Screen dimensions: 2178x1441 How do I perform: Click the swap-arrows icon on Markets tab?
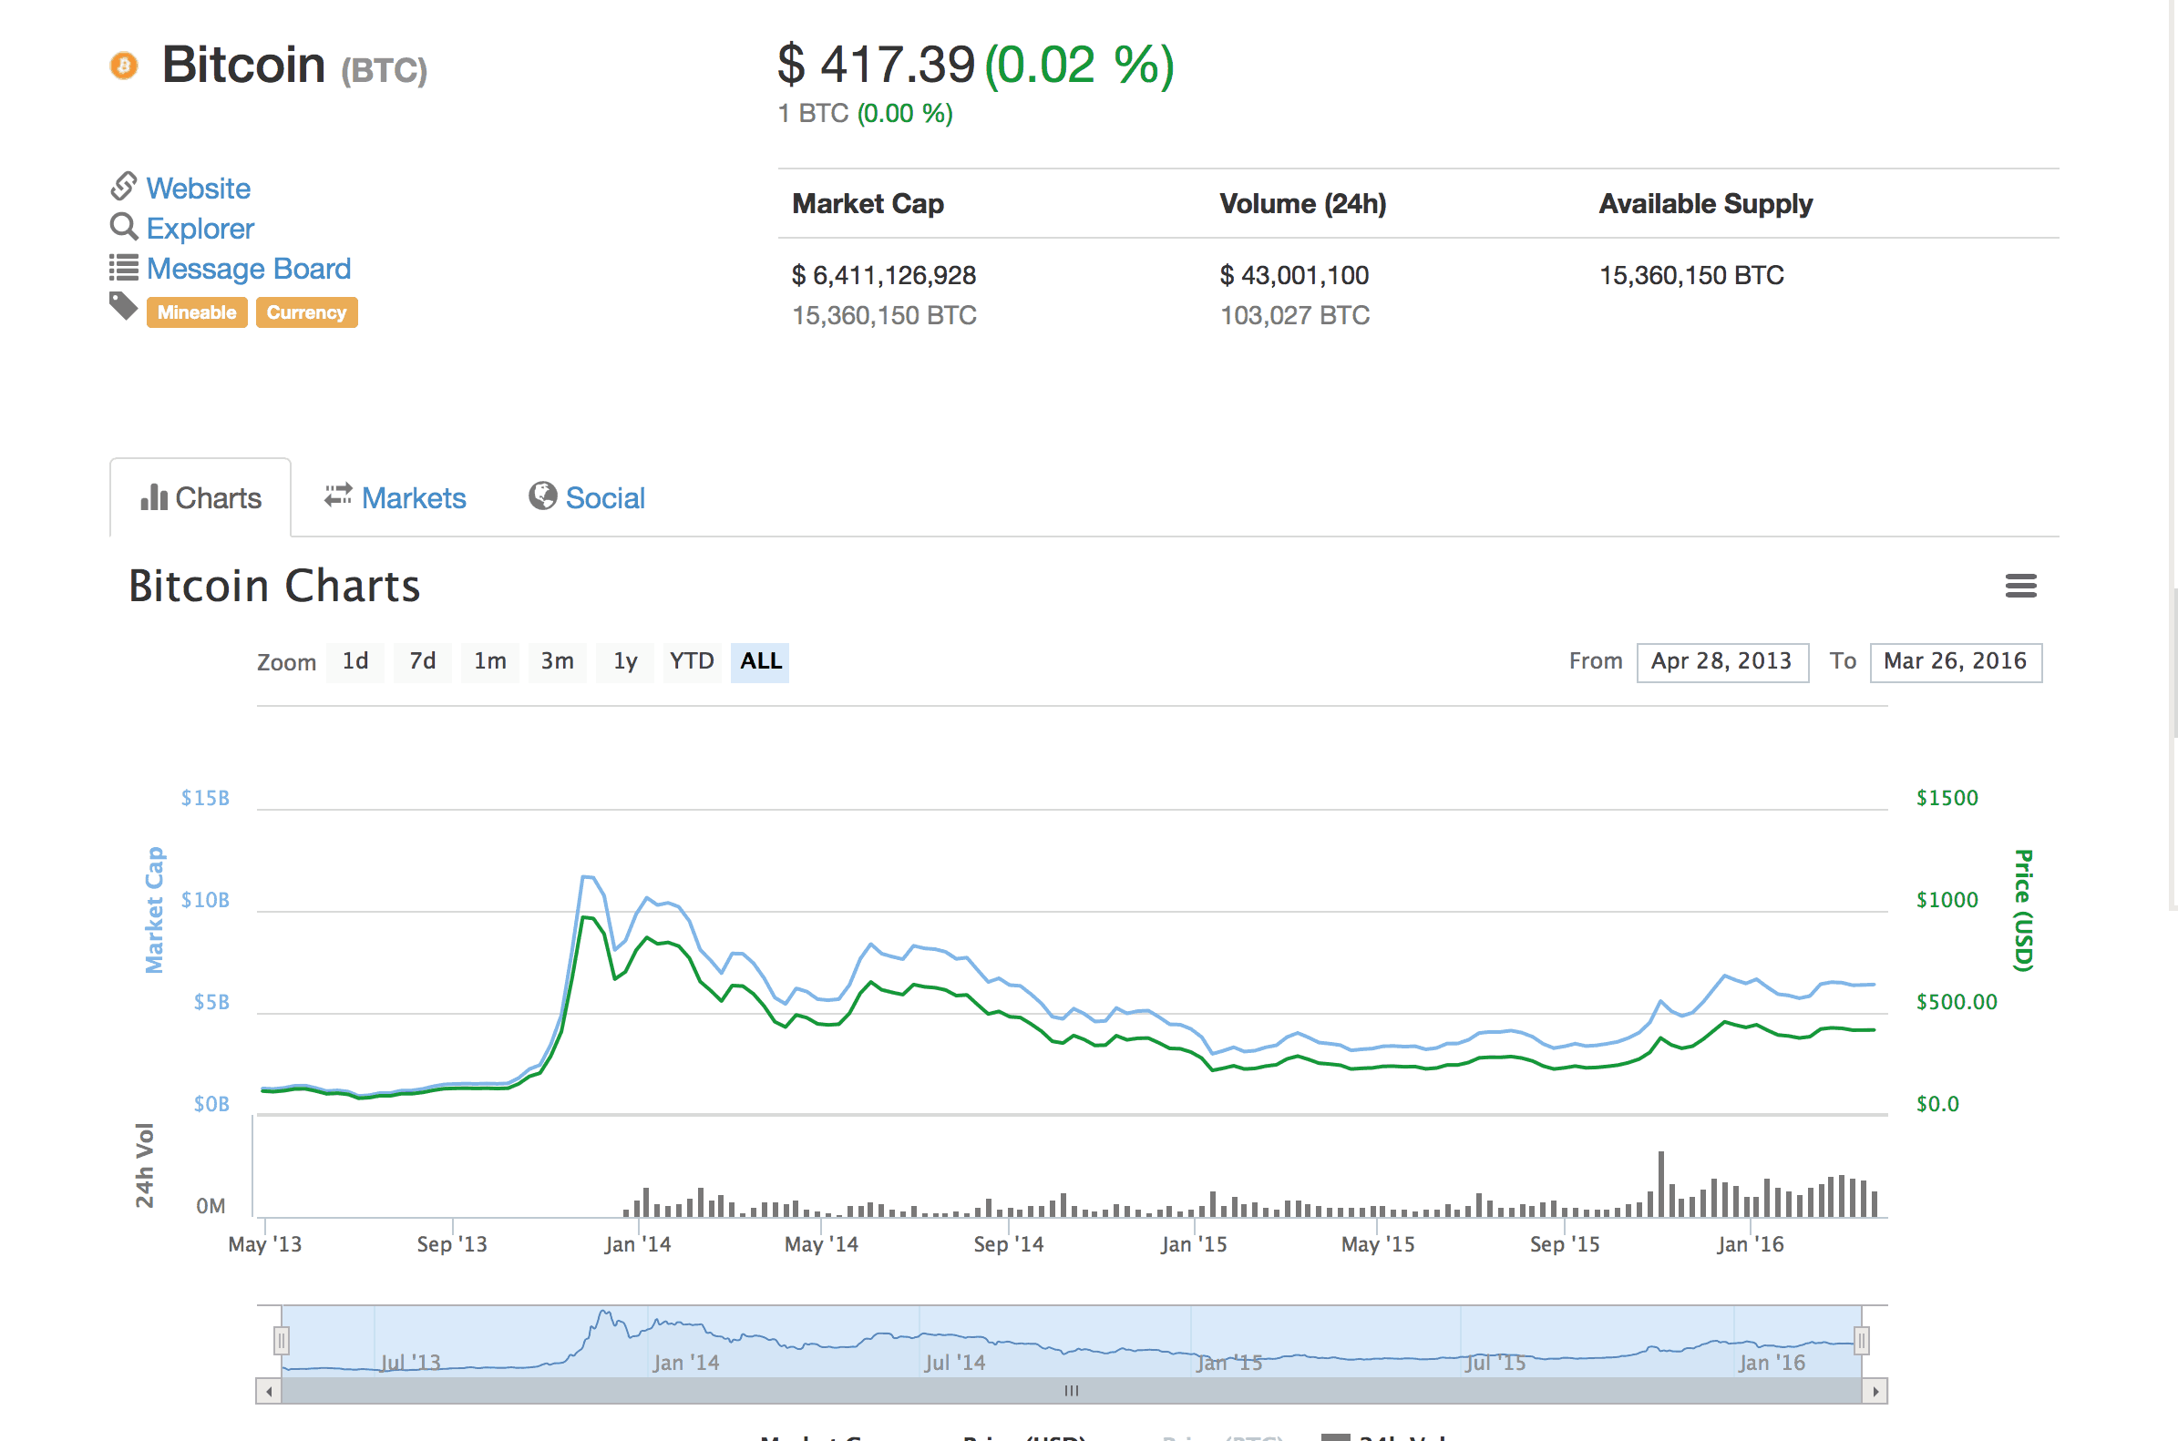point(338,496)
